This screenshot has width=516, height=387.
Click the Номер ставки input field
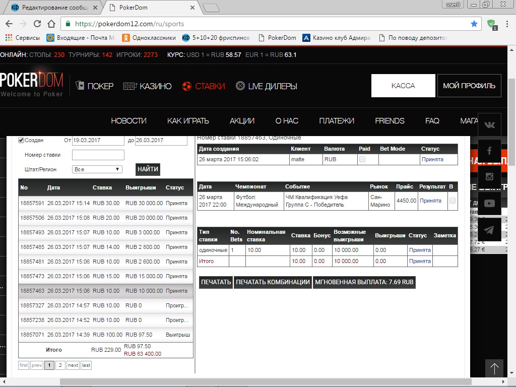coord(98,155)
